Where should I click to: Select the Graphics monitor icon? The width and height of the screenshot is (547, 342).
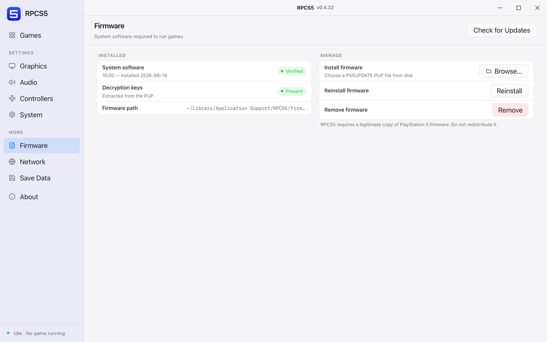pos(12,66)
